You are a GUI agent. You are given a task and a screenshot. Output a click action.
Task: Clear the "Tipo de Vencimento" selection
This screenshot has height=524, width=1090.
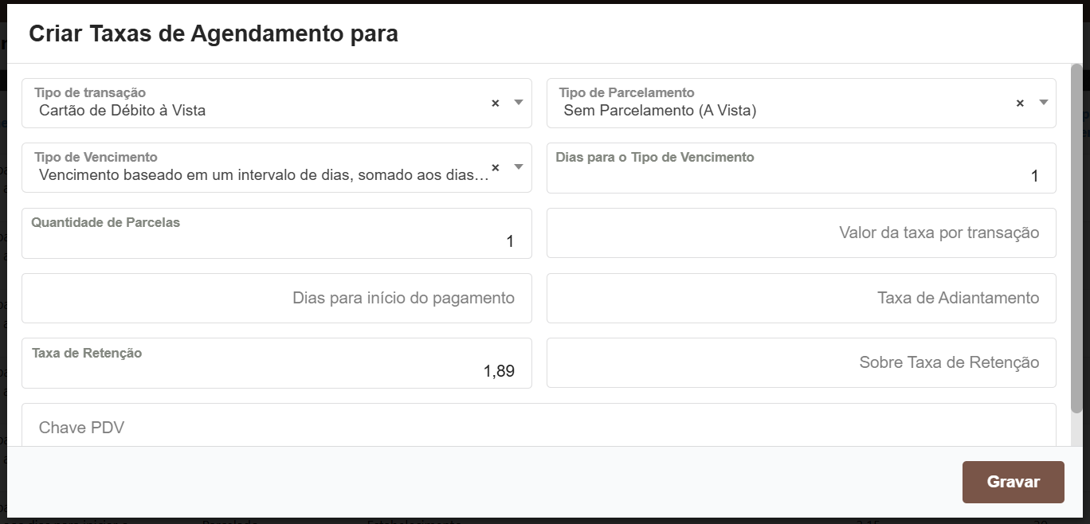[494, 168]
